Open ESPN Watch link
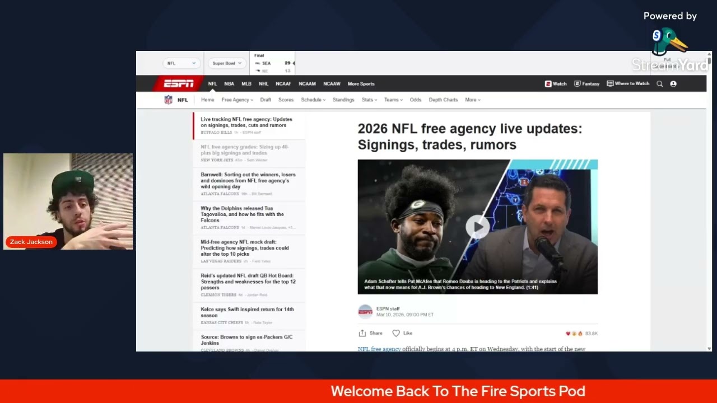 [556, 84]
